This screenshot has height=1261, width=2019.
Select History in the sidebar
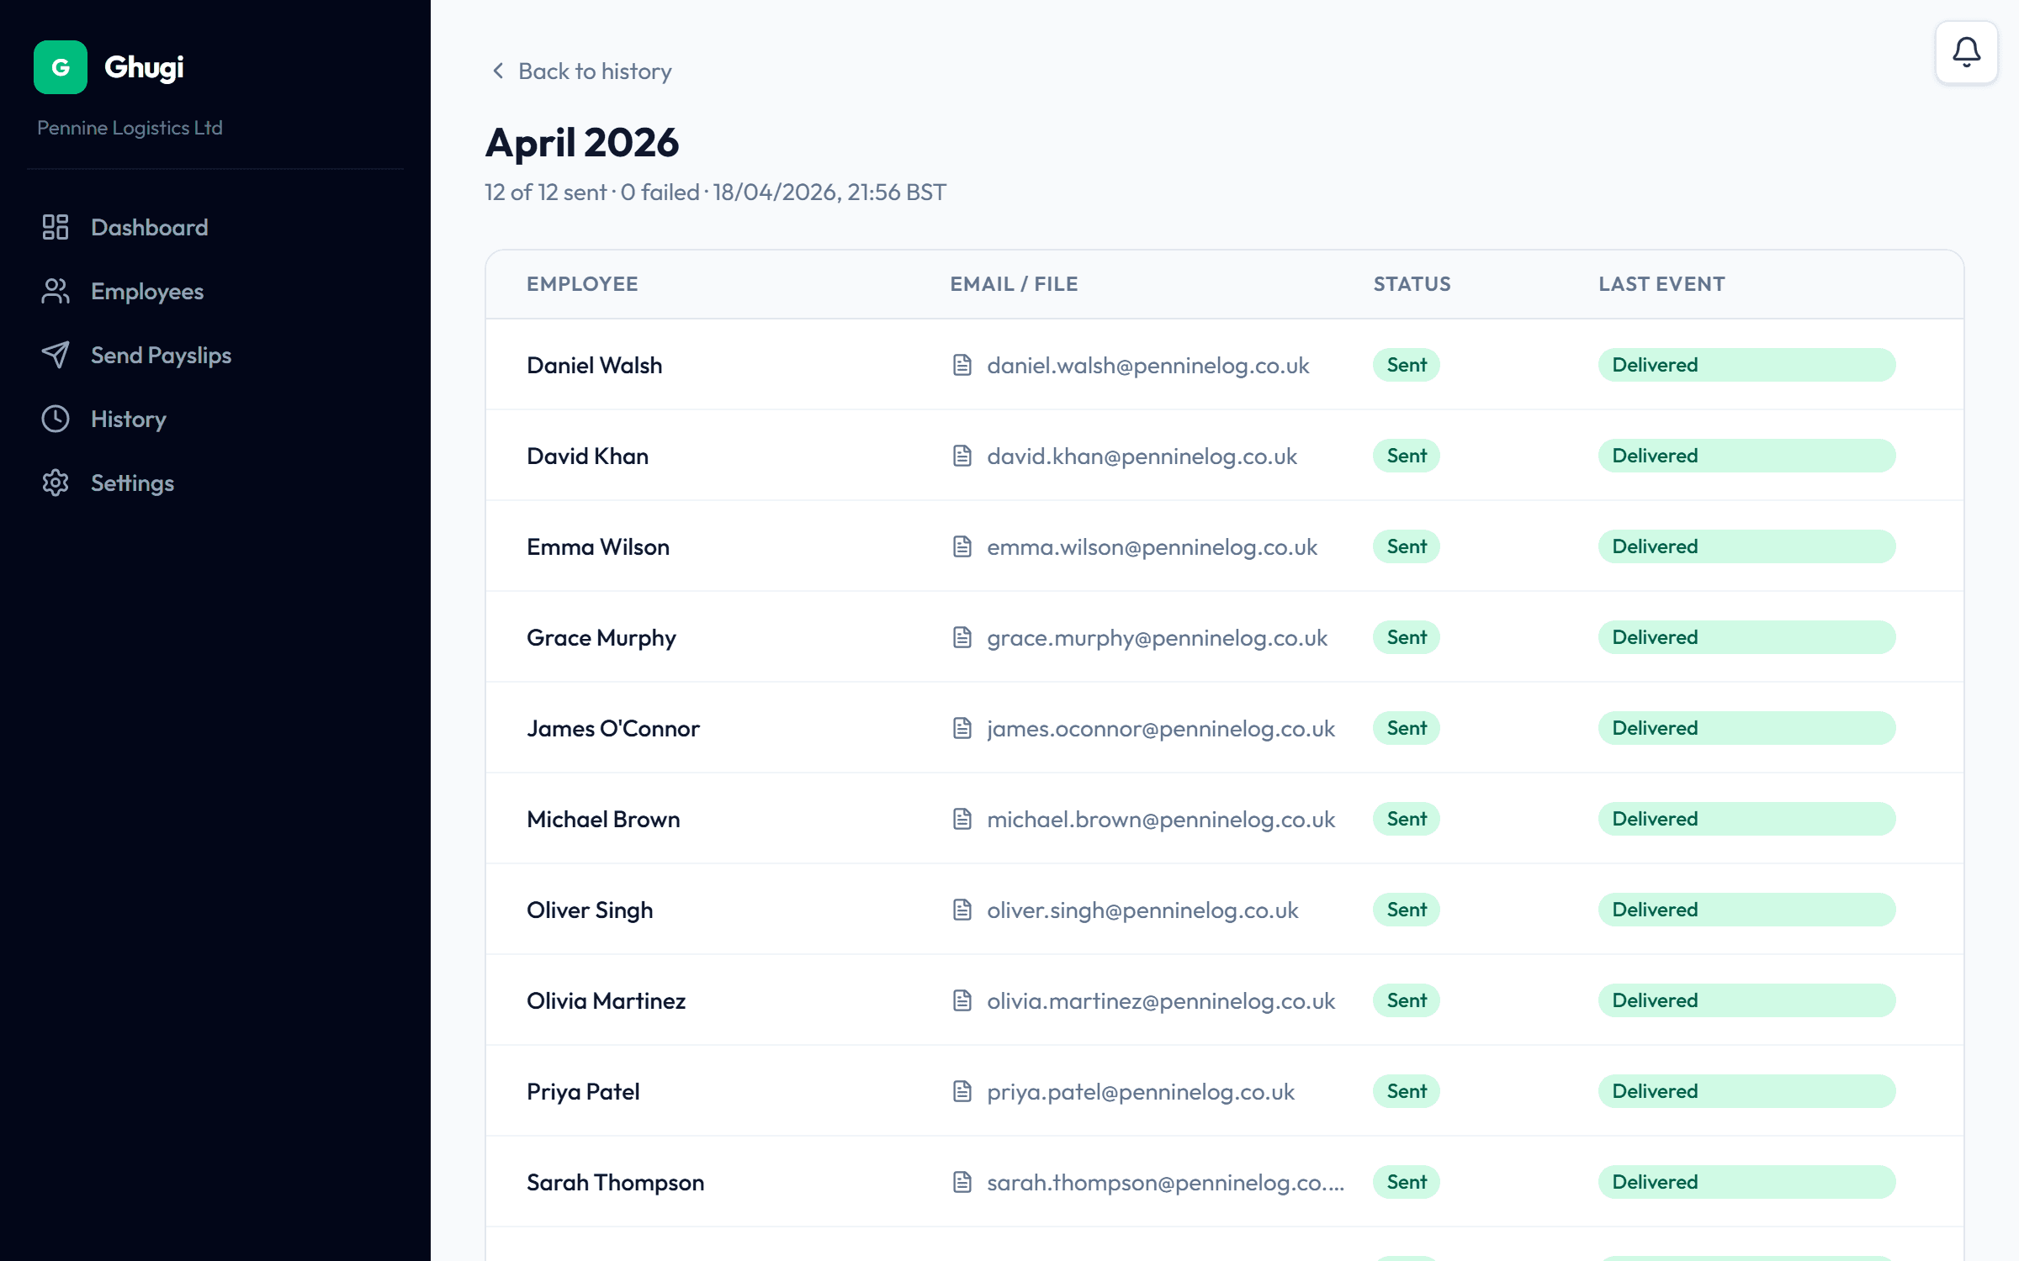[x=128, y=419]
